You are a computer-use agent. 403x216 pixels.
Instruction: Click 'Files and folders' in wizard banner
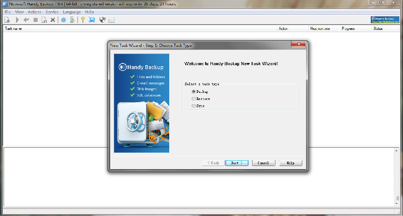[151, 77]
